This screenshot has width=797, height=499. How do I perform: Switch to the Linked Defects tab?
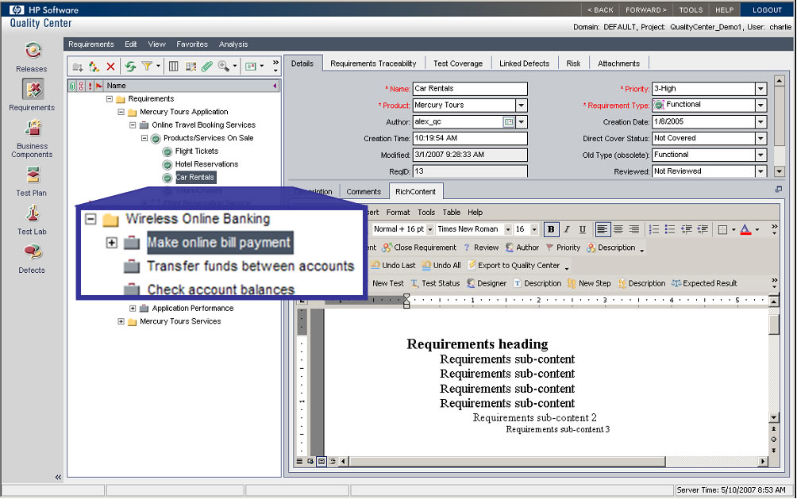524,63
